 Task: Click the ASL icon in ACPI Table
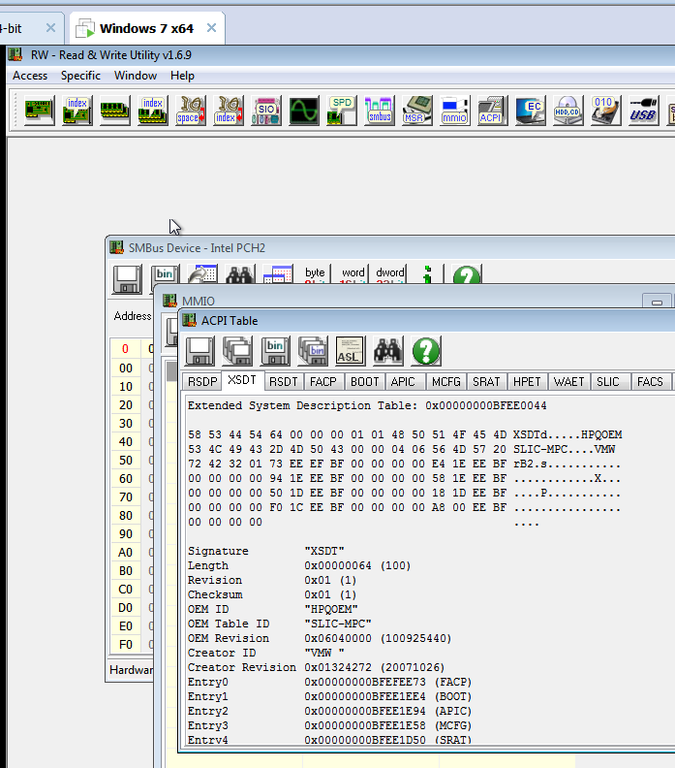[x=351, y=351]
